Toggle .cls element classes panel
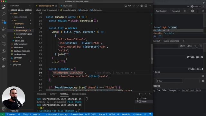 [189, 46]
